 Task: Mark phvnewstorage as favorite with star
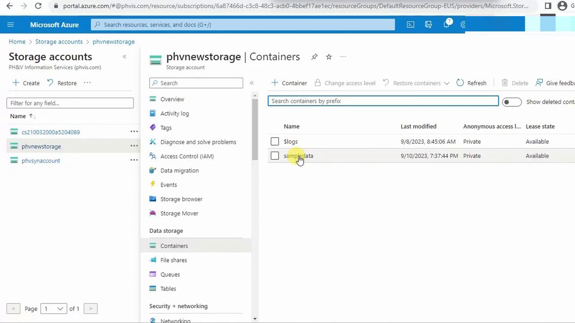pos(329,57)
